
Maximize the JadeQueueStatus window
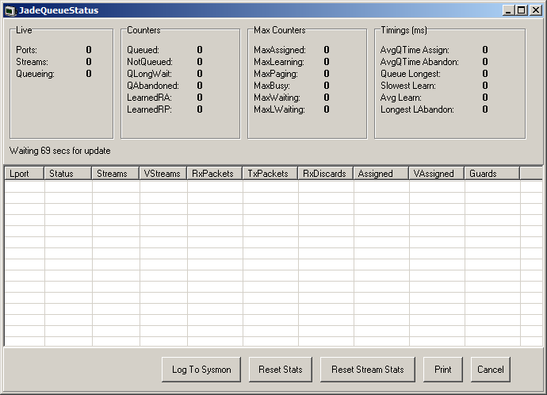(522, 10)
